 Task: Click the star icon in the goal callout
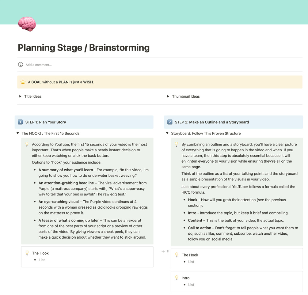pyautogui.click(x=23, y=82)
